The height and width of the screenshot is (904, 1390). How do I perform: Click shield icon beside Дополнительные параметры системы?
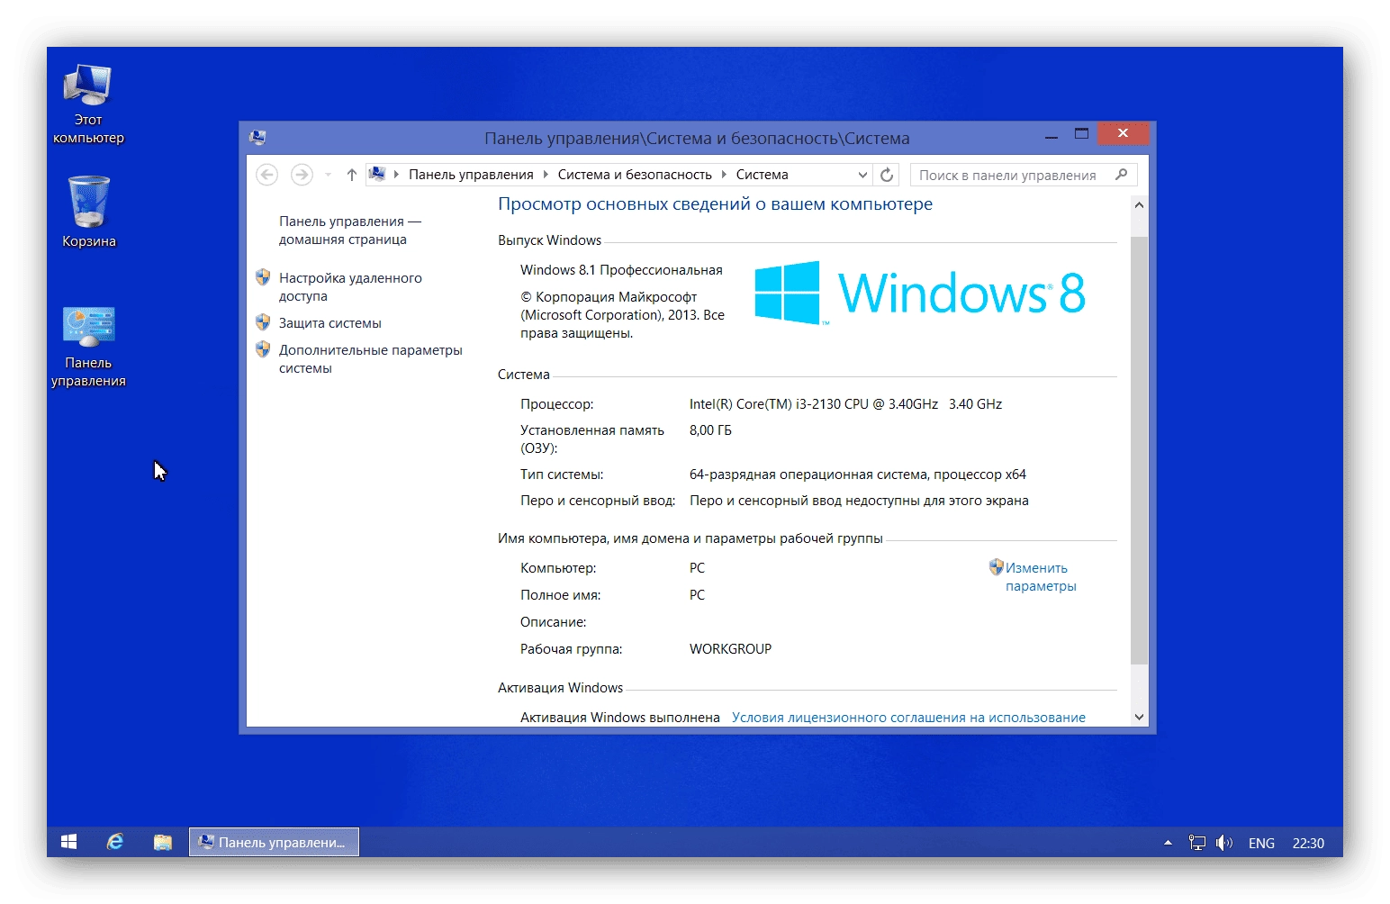(x=263, y=349)
